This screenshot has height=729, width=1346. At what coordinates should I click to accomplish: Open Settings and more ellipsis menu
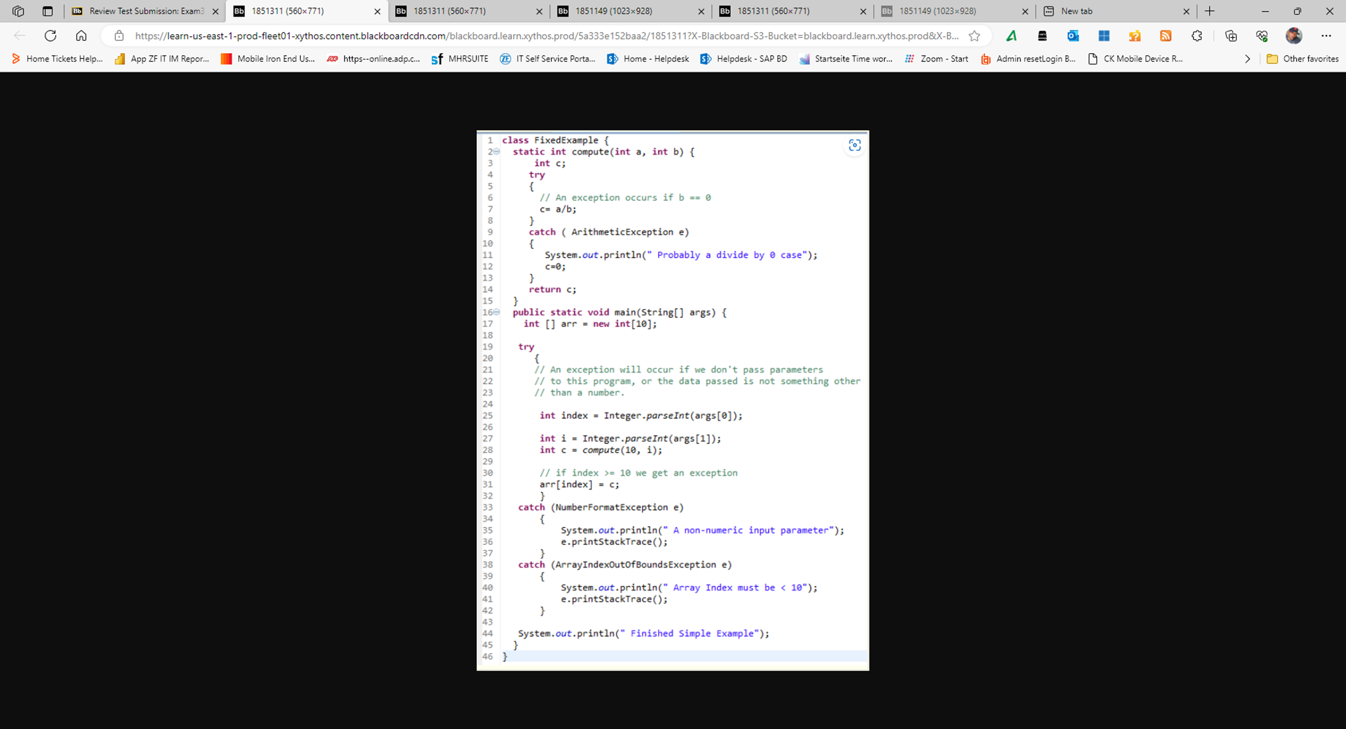pyautogui.click(x=1326, y=36)
